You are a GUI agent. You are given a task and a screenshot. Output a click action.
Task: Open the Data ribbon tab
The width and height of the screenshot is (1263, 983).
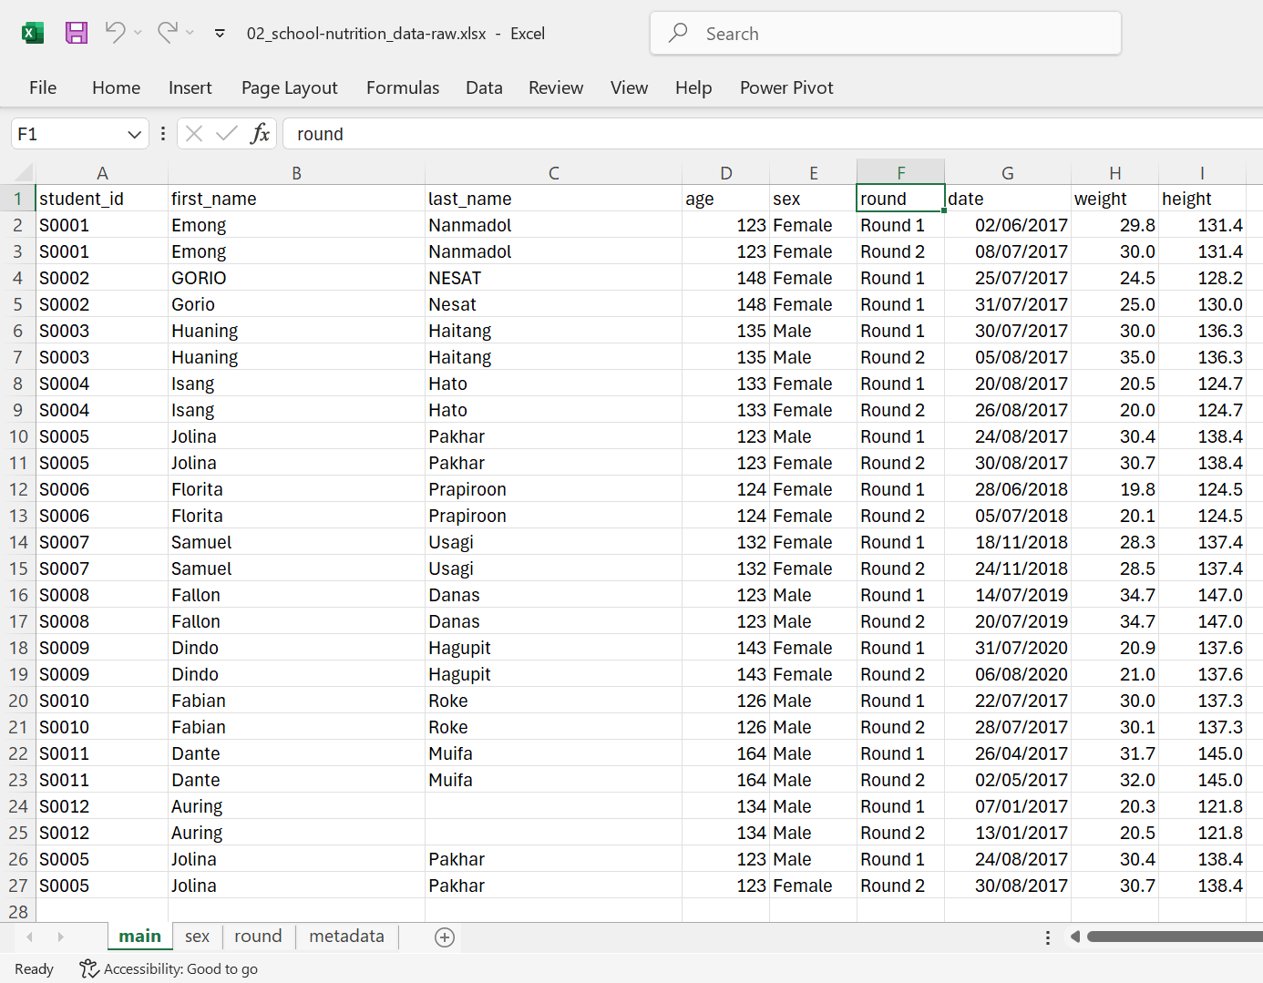pos(484,87)
